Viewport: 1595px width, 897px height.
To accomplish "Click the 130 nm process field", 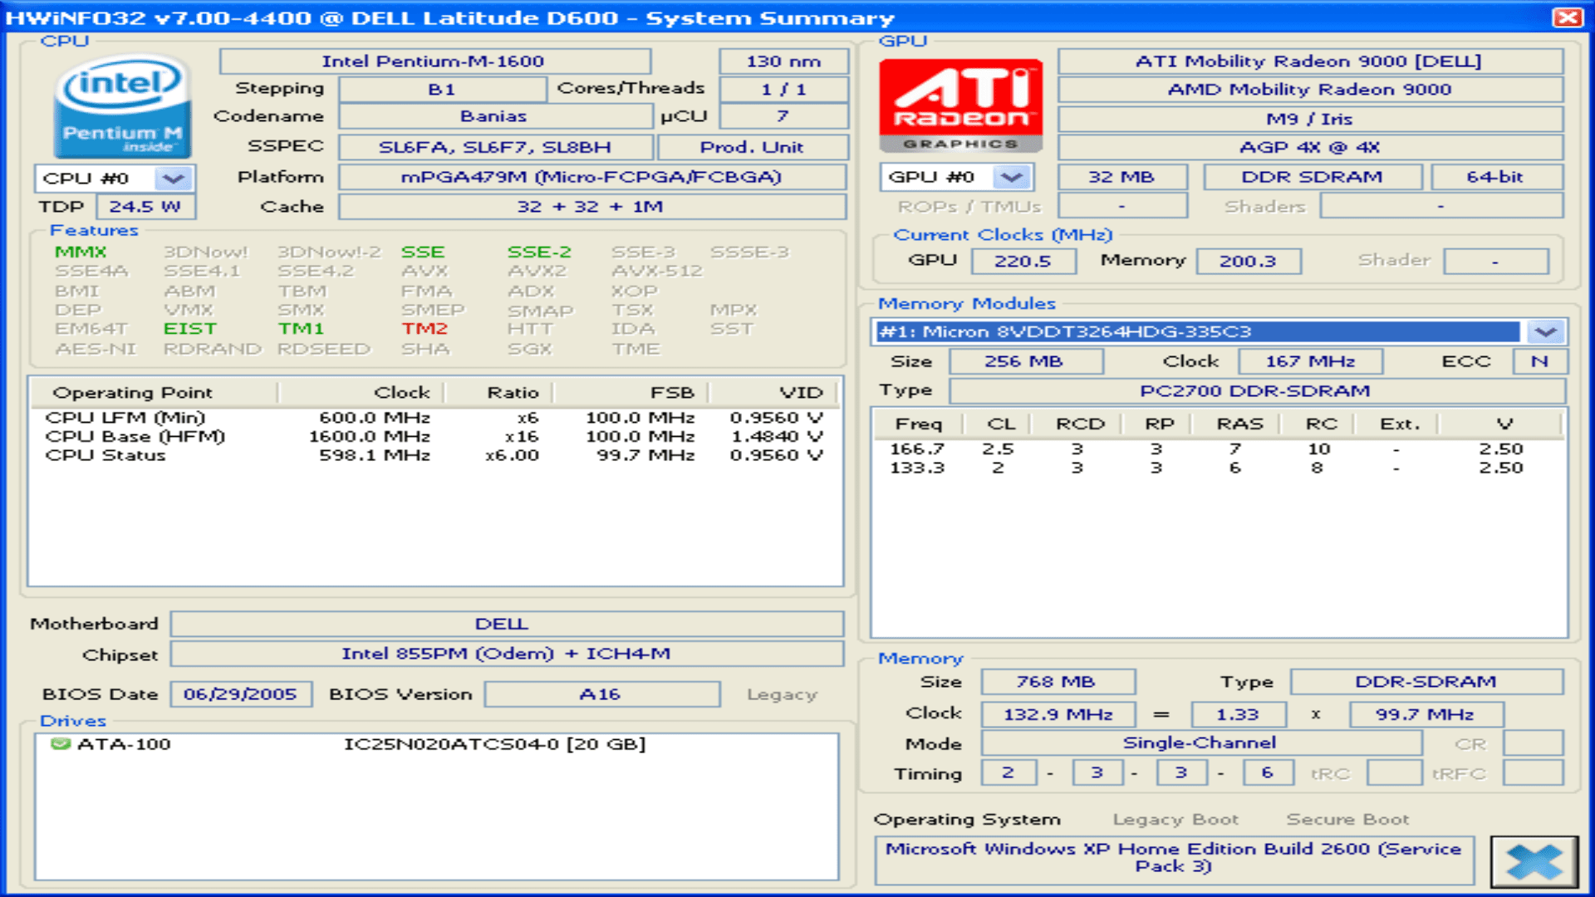I will (783, 61).
